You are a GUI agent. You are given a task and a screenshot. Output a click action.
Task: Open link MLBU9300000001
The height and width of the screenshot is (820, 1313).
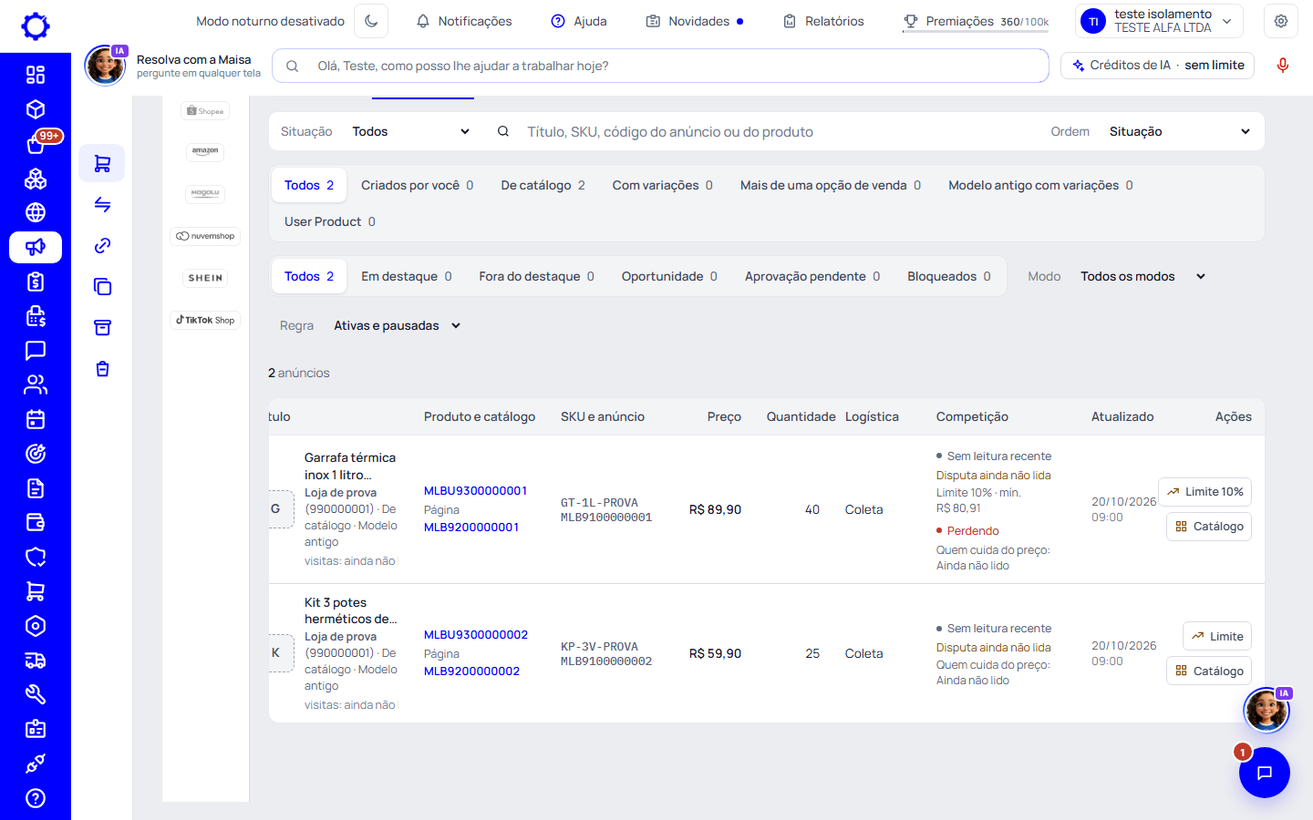[476, 490]
